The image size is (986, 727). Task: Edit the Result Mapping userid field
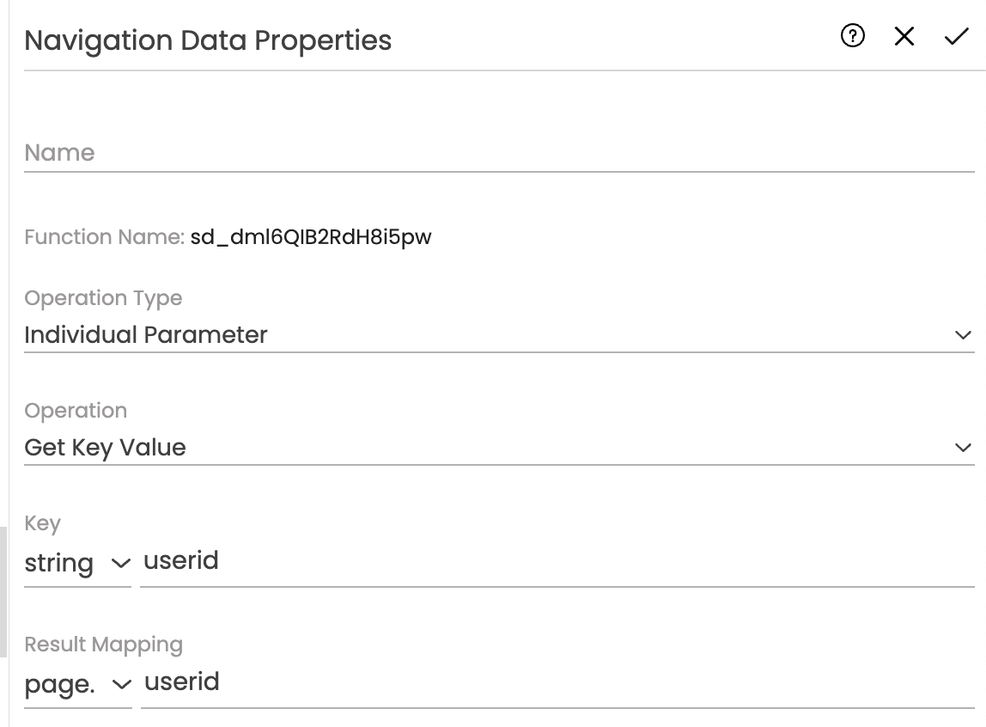[x=557, y=682]
